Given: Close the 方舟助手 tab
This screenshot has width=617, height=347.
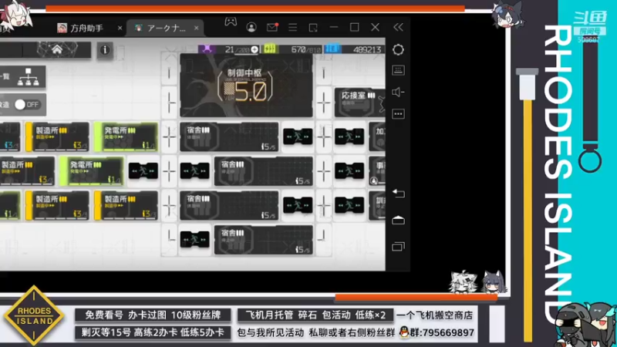Looking at the screenshot, I should point(120,29).
